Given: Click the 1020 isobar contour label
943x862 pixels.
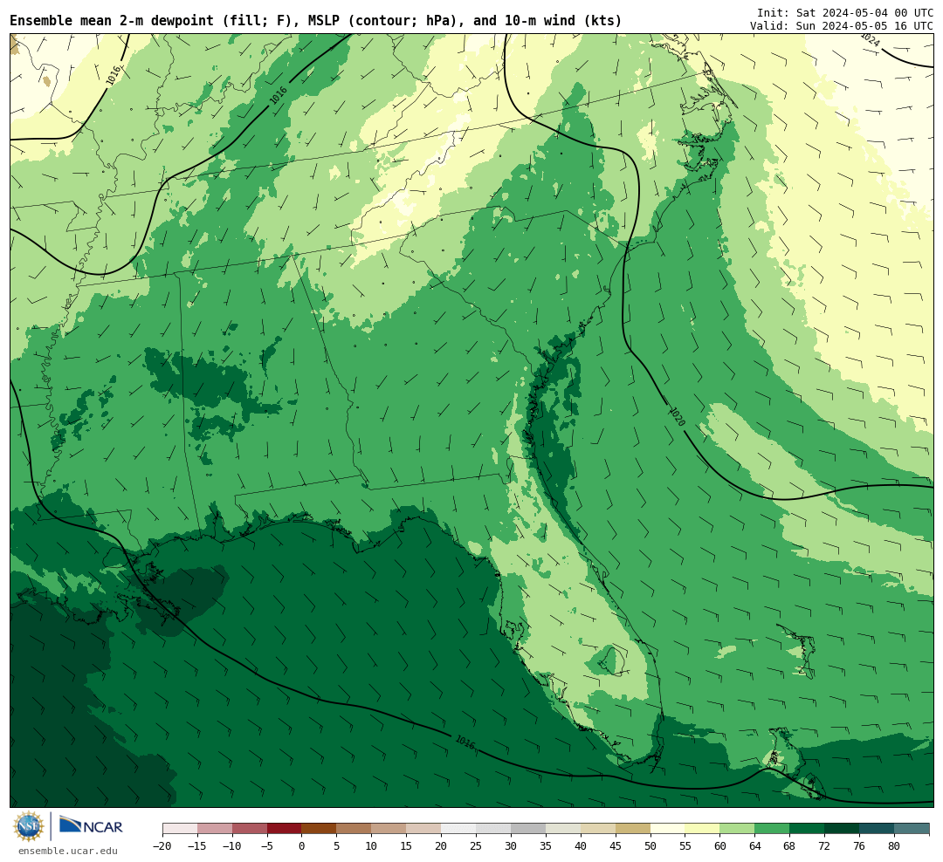Looking at the screenshot, I should [678, 416].
